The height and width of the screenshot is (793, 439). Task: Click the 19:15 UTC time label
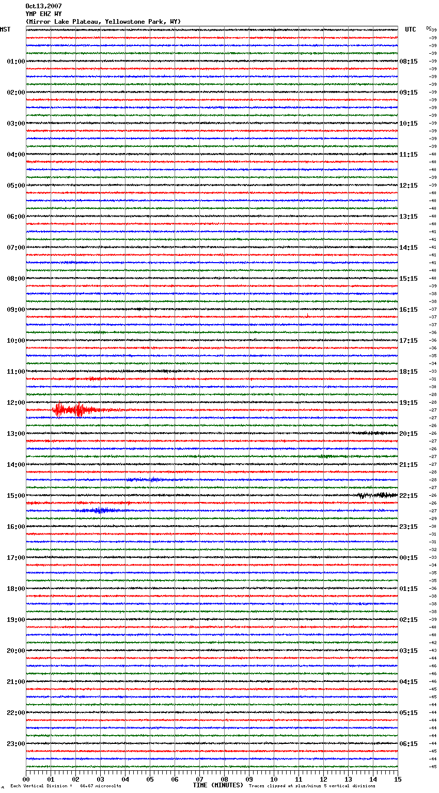(409, 403)
